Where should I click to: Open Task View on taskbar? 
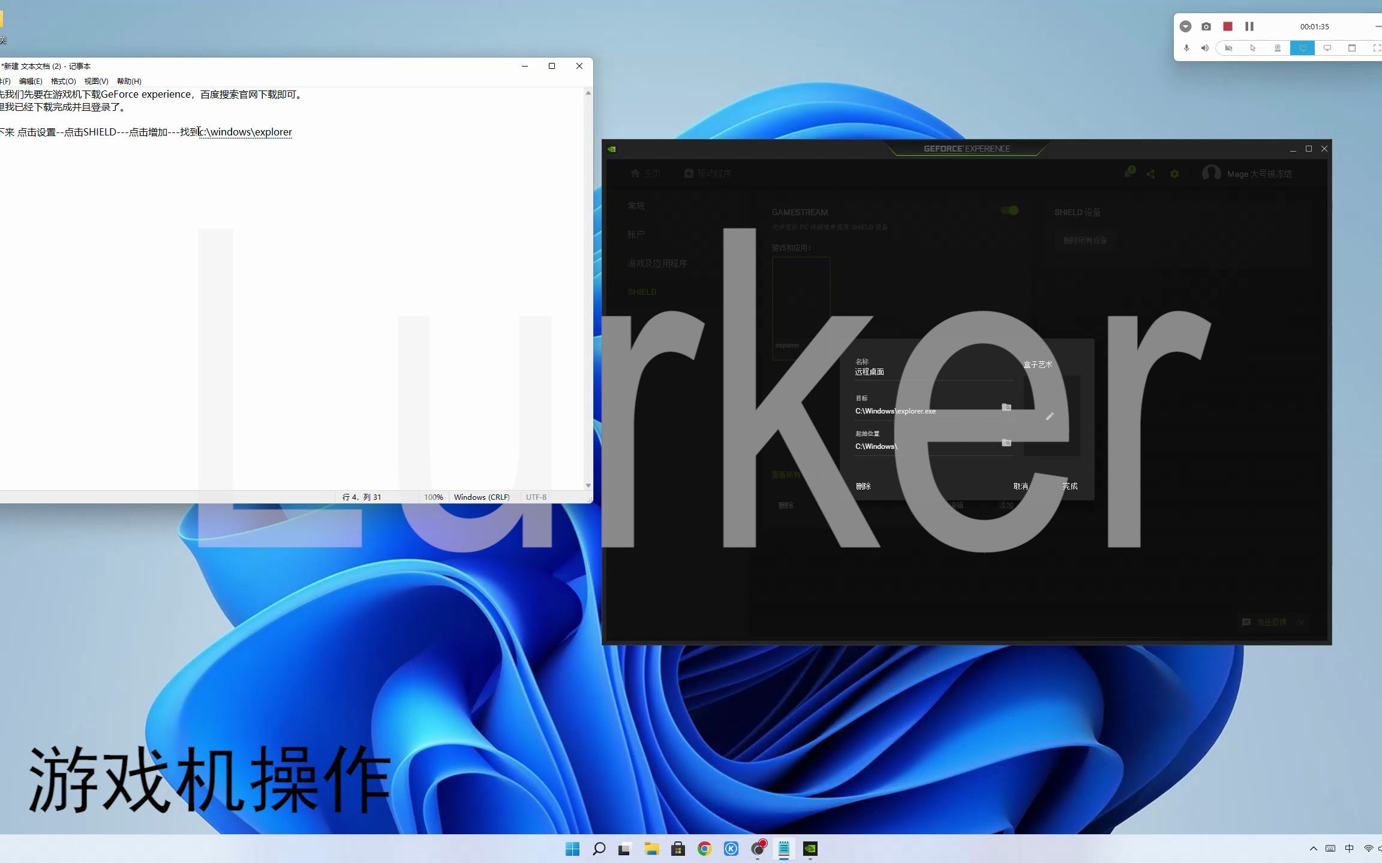[625, 849]
